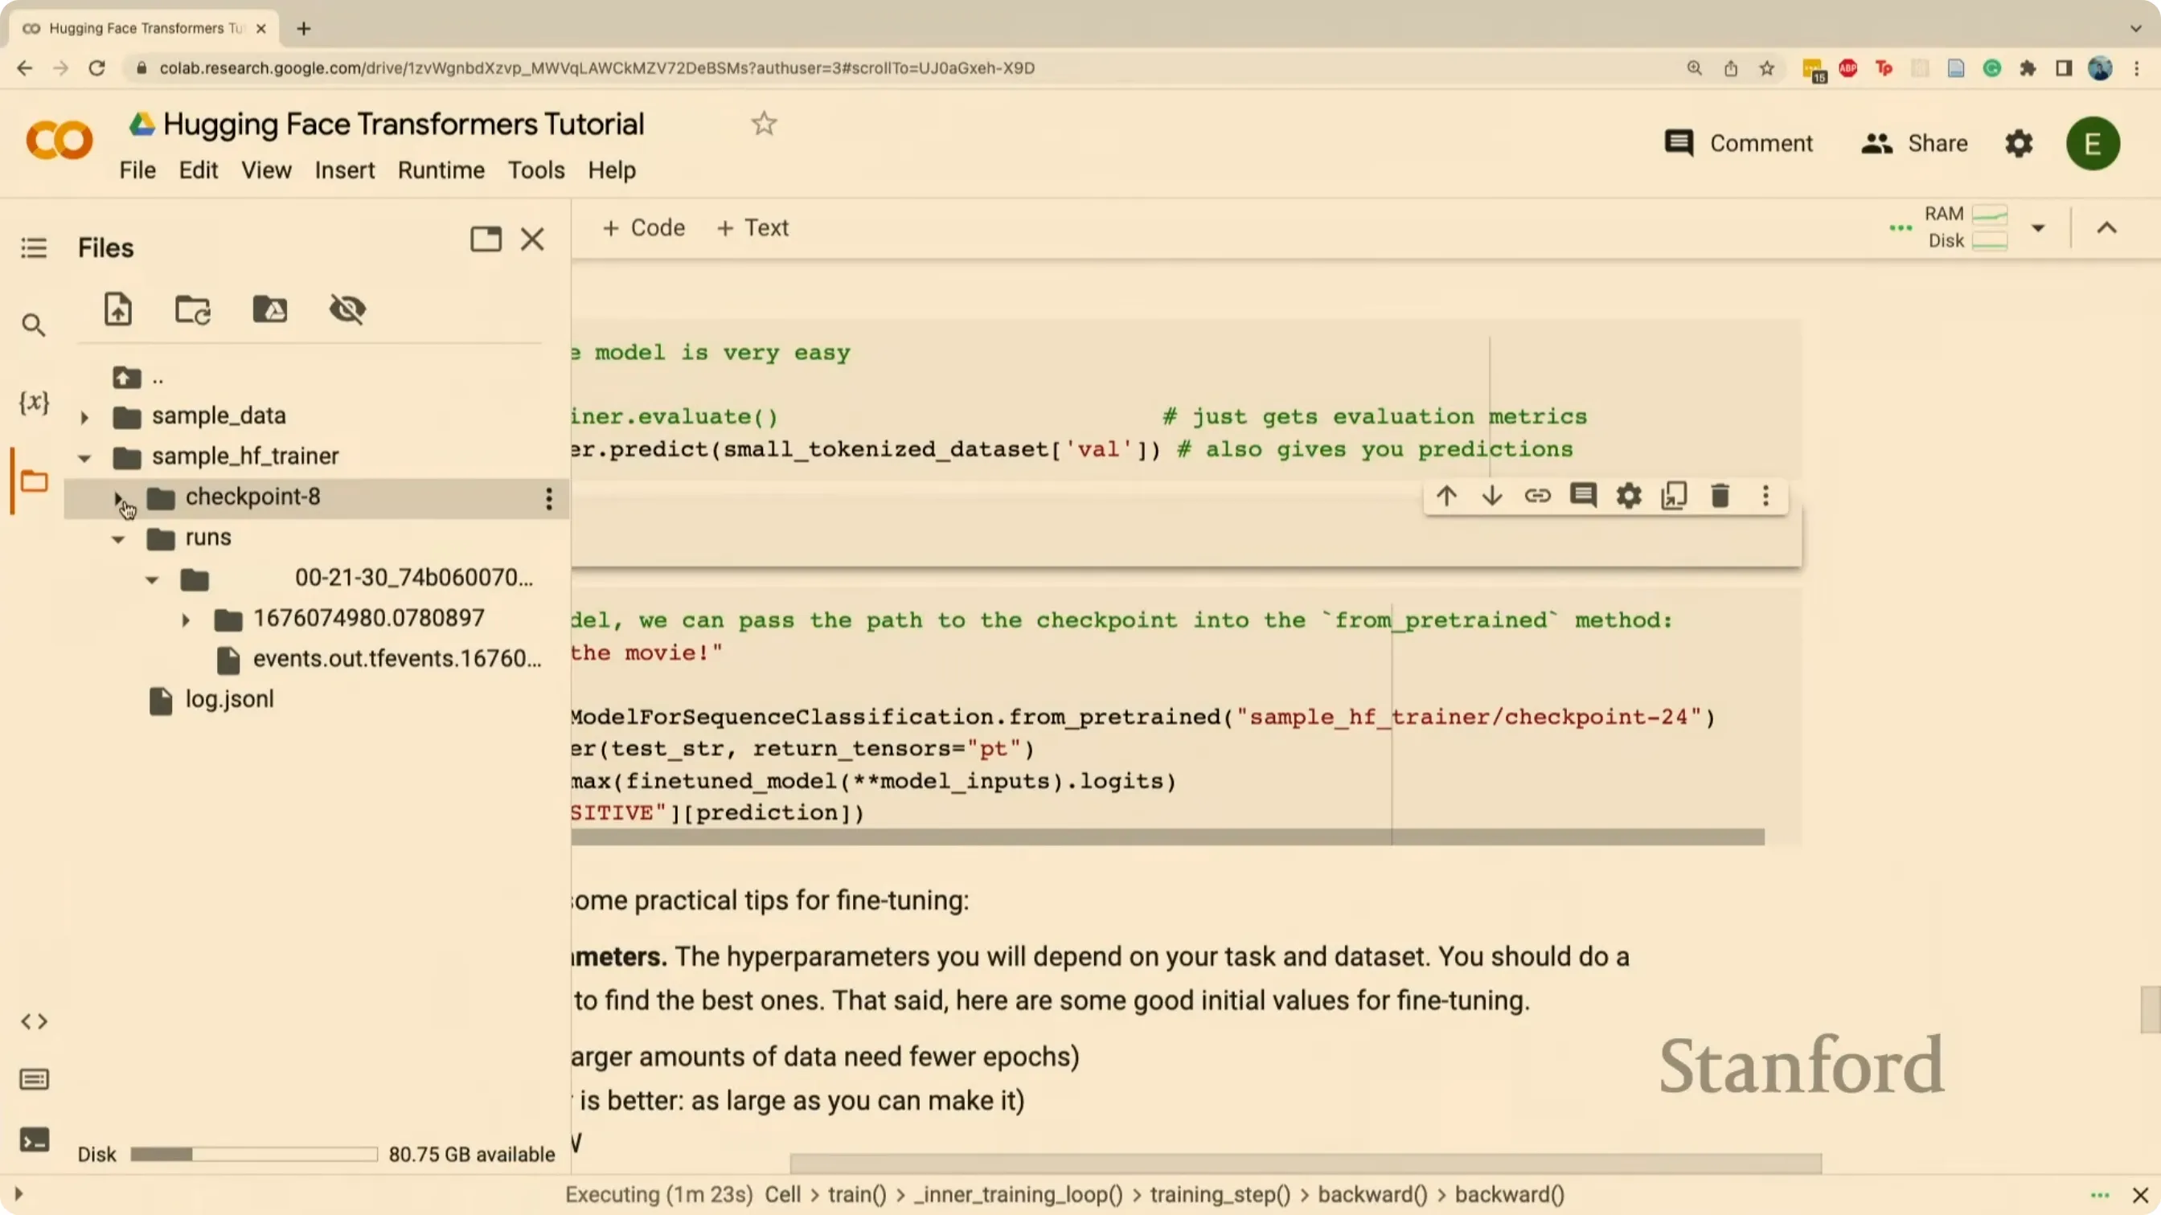Click the Comment button

(x=1738, y=143)
